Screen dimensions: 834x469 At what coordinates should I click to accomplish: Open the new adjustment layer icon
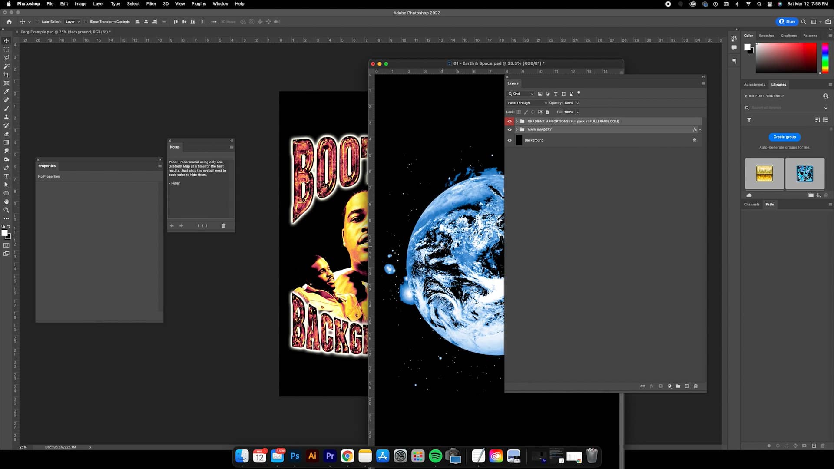[x=669, y=386]
